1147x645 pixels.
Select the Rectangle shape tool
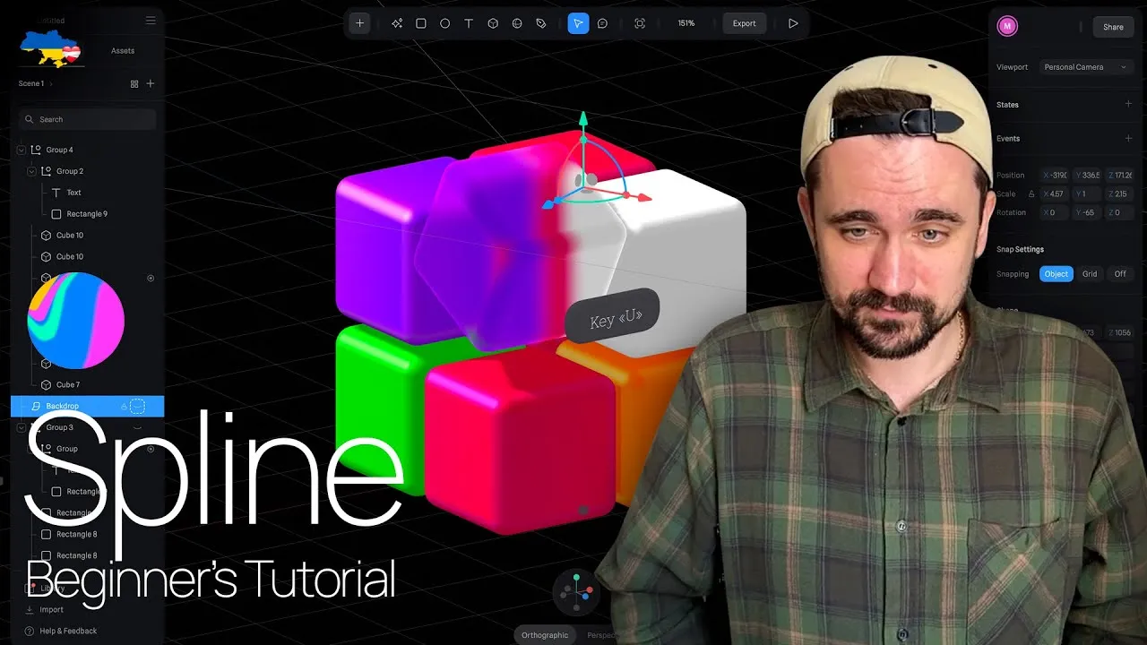coord(421,23)
